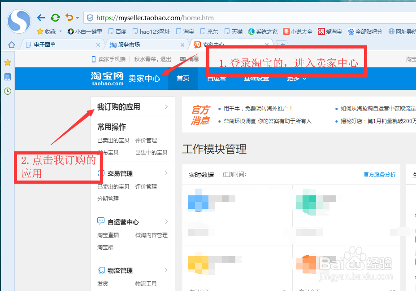Open 淘宝直播 link
This screenshot has height=291, width=416.
click(108, 235)
